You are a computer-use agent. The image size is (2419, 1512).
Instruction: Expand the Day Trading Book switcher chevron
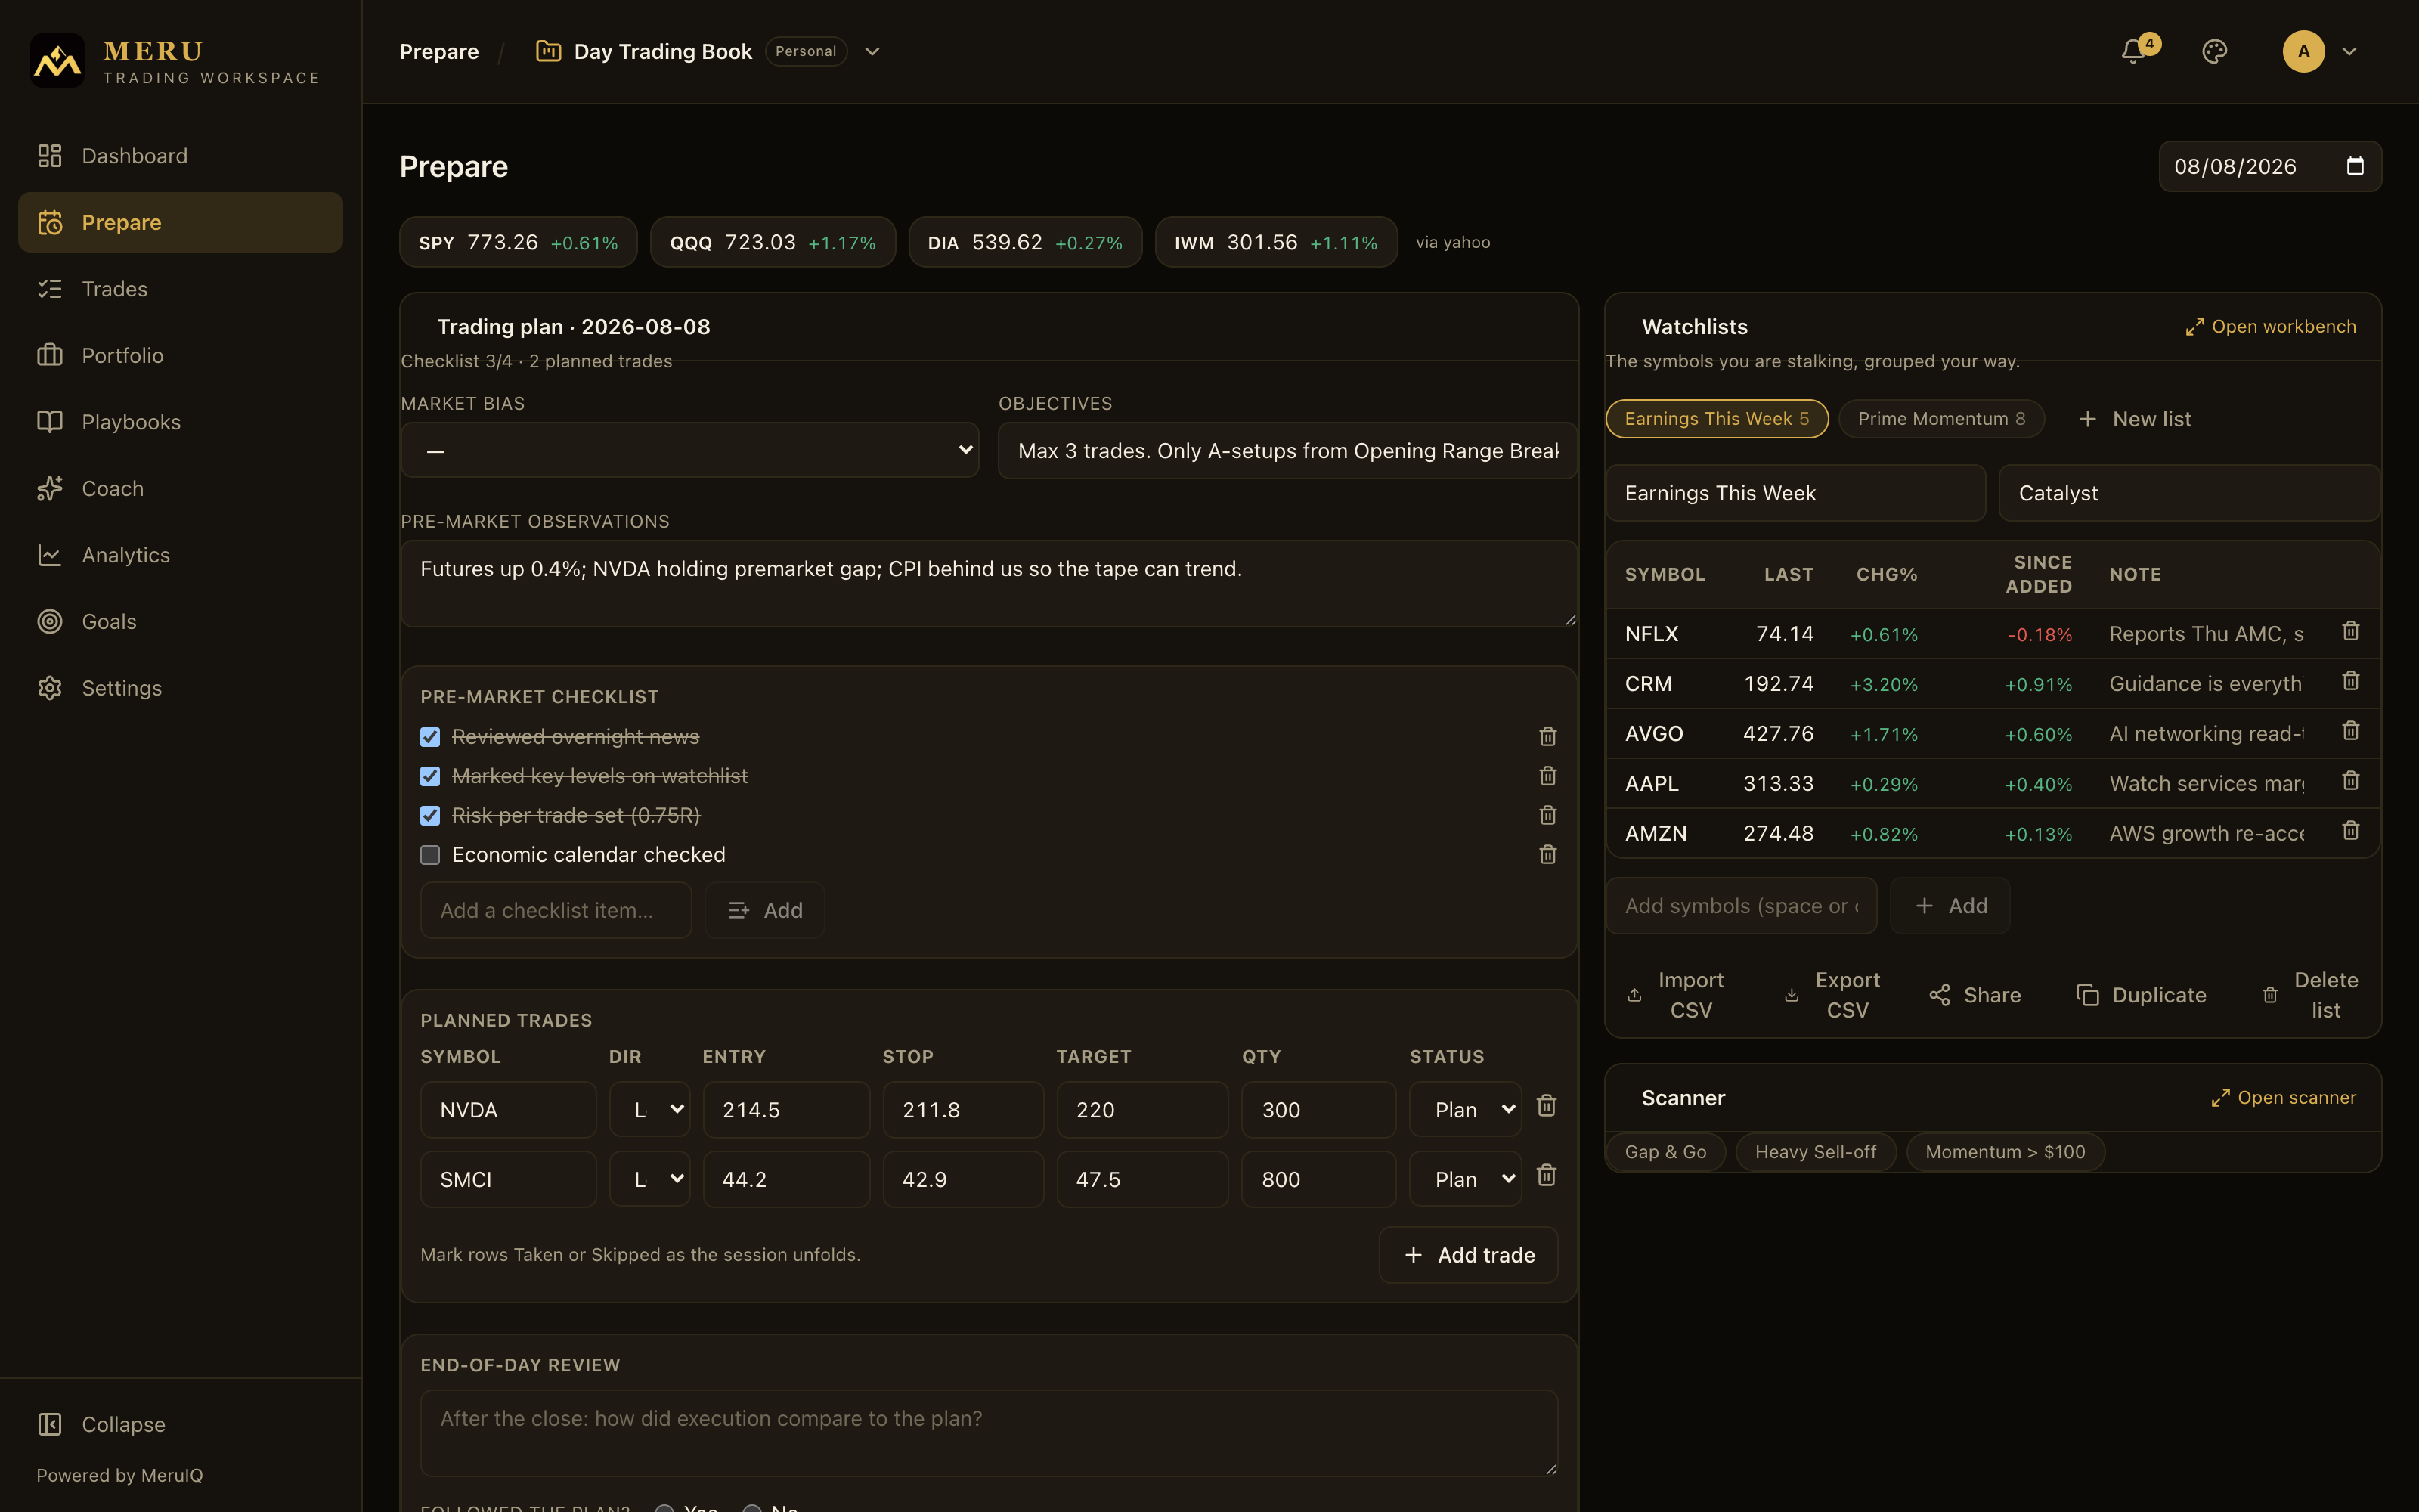click(872, 51)
